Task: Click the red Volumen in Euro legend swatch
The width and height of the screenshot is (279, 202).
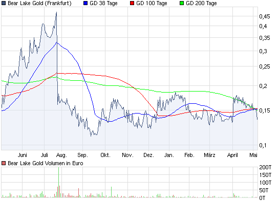Action: click(4, 163)
